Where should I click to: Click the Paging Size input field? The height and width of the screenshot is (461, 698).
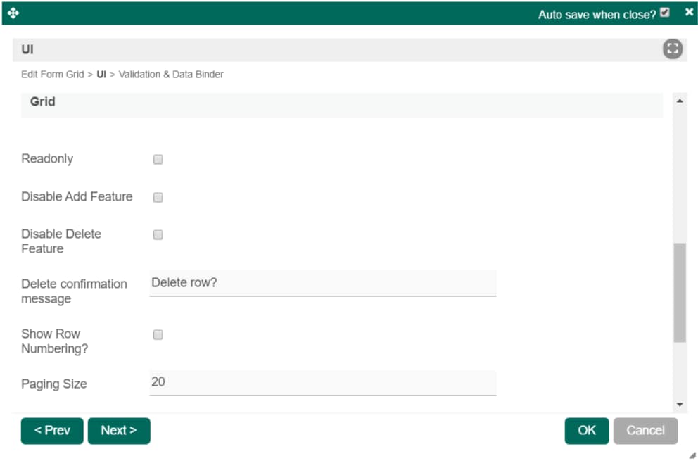[323, 383]
